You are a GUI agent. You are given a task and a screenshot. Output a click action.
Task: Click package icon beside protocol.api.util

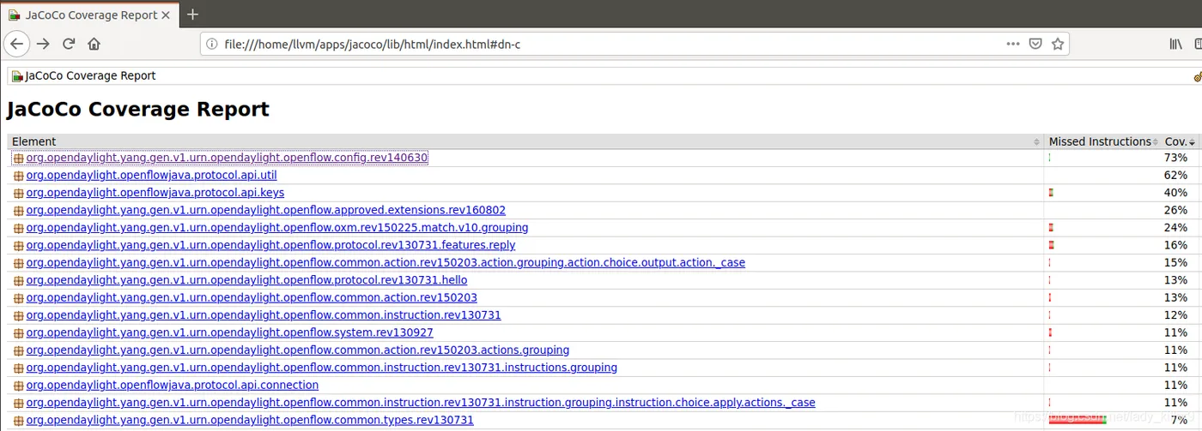[19, 176]
